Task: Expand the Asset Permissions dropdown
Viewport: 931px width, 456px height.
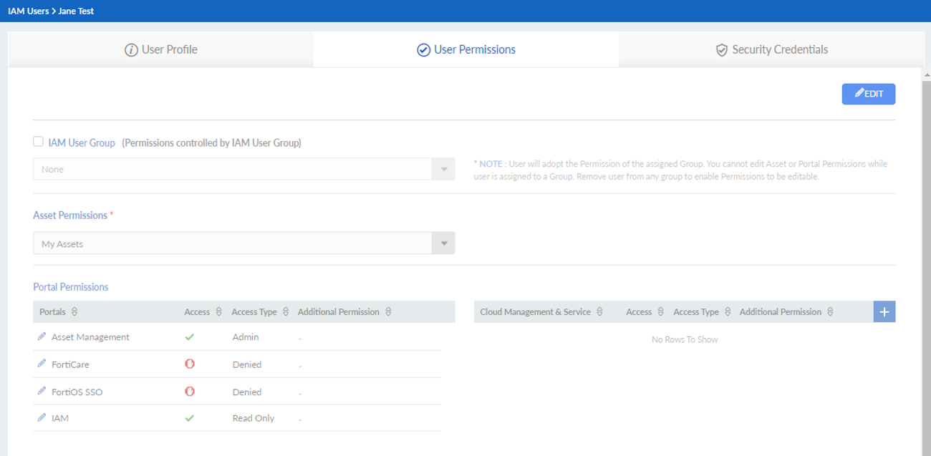Action: (443, 243)
